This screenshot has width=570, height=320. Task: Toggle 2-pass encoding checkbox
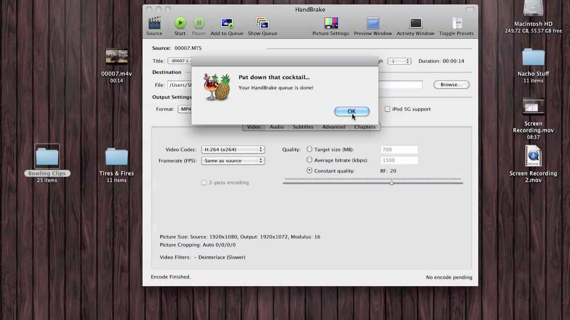point(204,182)
